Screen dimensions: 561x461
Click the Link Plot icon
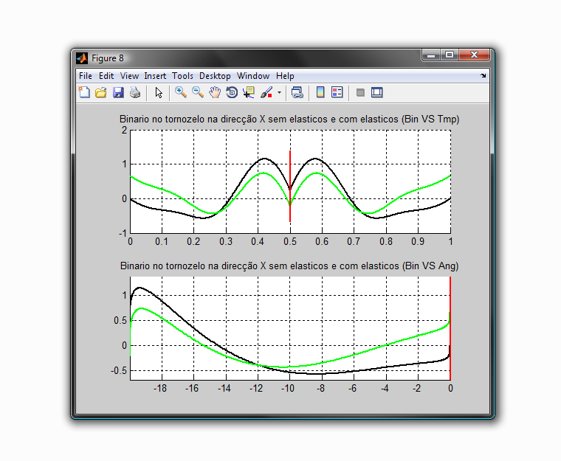[x=297, y=93]
